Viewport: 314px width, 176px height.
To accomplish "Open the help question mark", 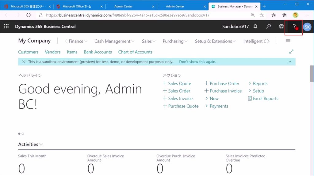I will pos(294,27).
